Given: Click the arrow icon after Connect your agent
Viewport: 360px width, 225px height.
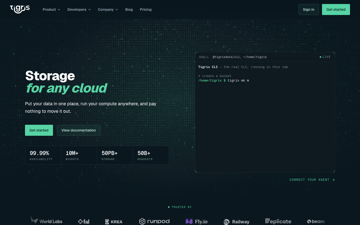Looking at the screenshot, I should click(333, 180).
